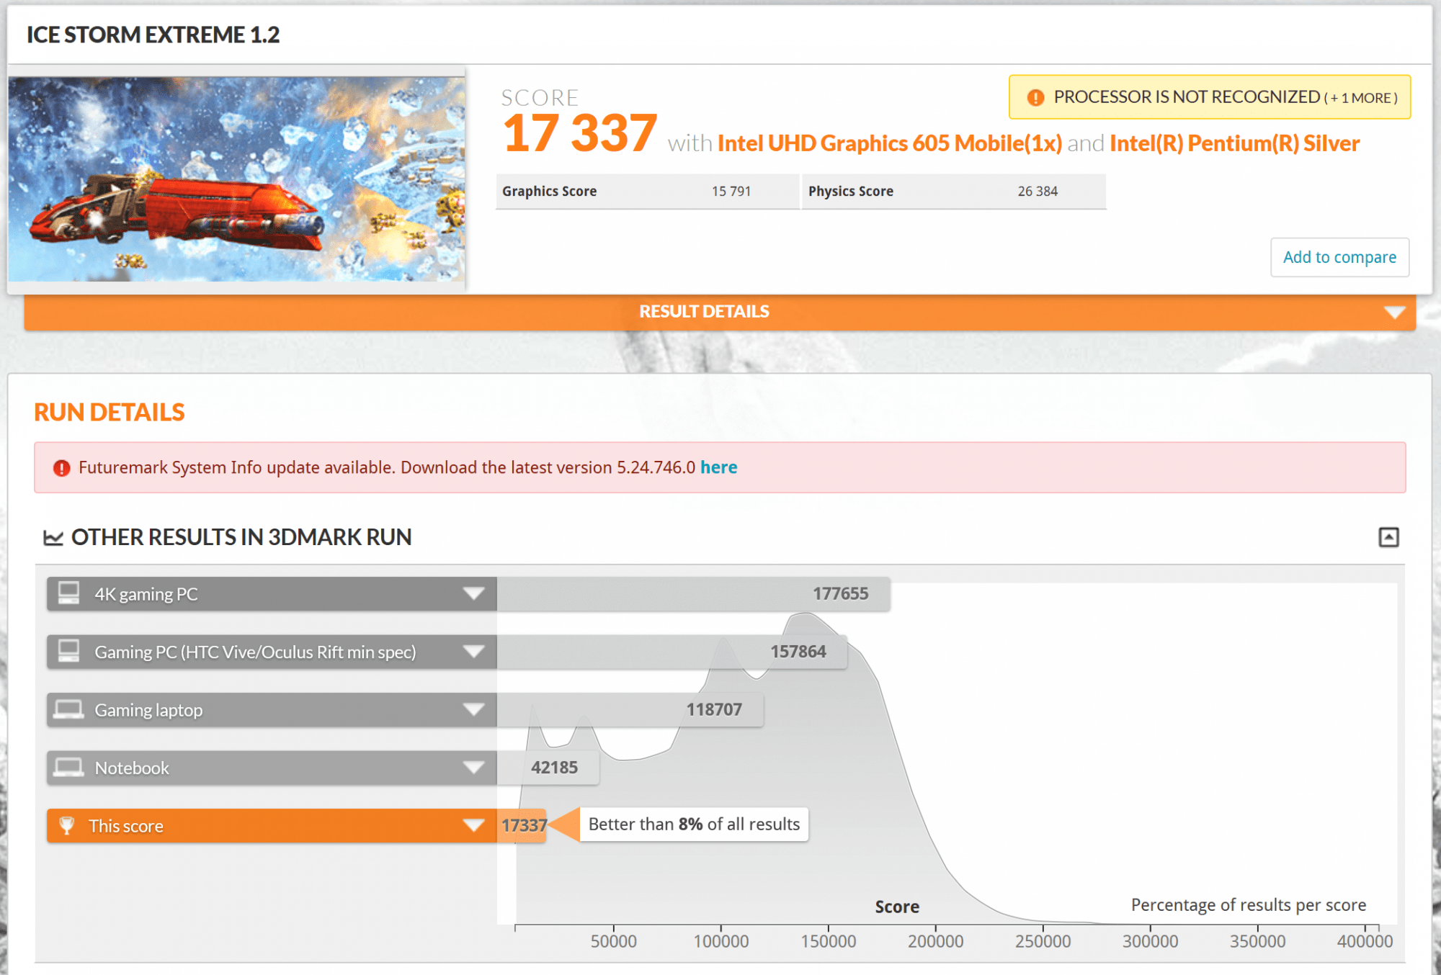This screenshot has width=1441, height=975.
Task: Click the Ice Storm Extreme 1.2 title
Action: (153, 35)
